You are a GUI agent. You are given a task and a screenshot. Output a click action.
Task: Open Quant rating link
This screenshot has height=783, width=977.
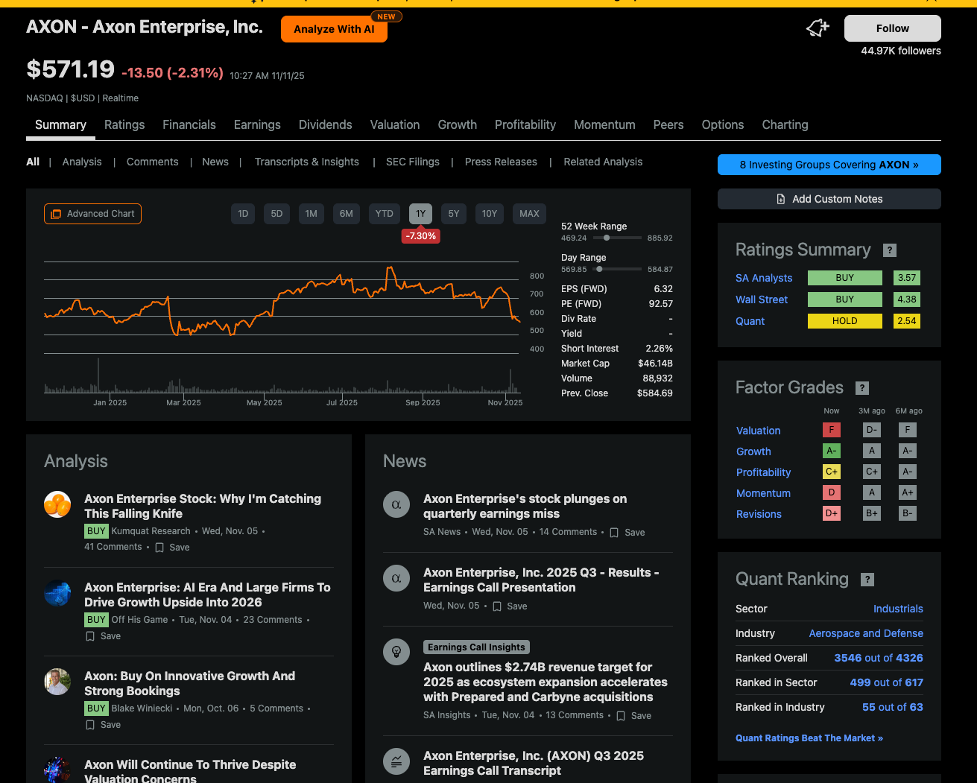(x=750, y=321)
